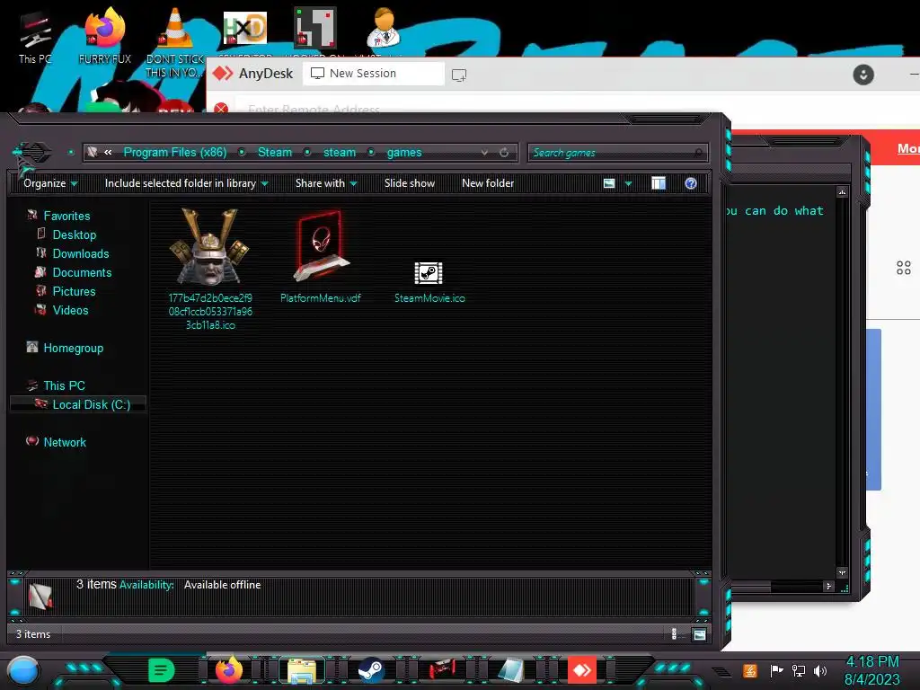
Task: Click red connection error icon in AnyDesk
Action: tap(221, 109)
